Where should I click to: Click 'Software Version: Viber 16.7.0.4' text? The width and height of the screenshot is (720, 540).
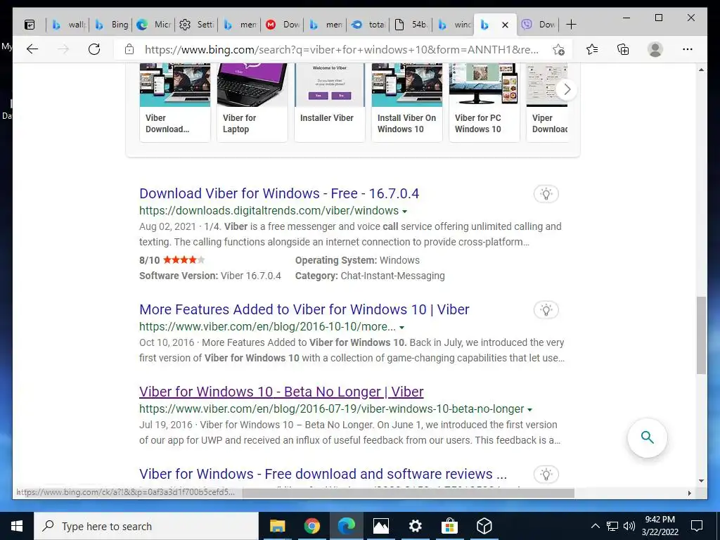tap(210, 276)
